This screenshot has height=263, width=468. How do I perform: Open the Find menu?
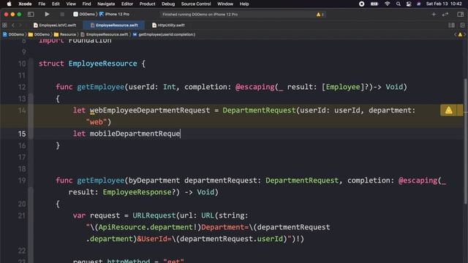[x=86, y=4]
